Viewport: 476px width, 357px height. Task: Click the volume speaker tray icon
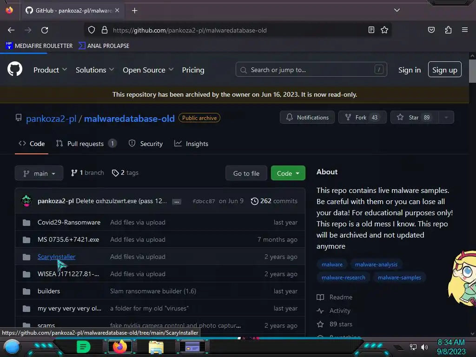tap(424, 347)
